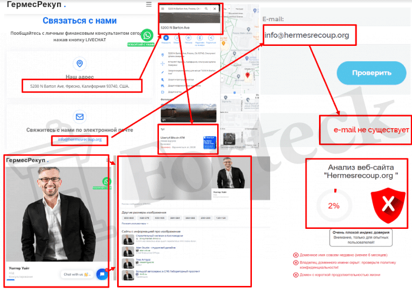Open the hamburger menu beside ГермесРекуп logo
412x293 pixels.
149,5
